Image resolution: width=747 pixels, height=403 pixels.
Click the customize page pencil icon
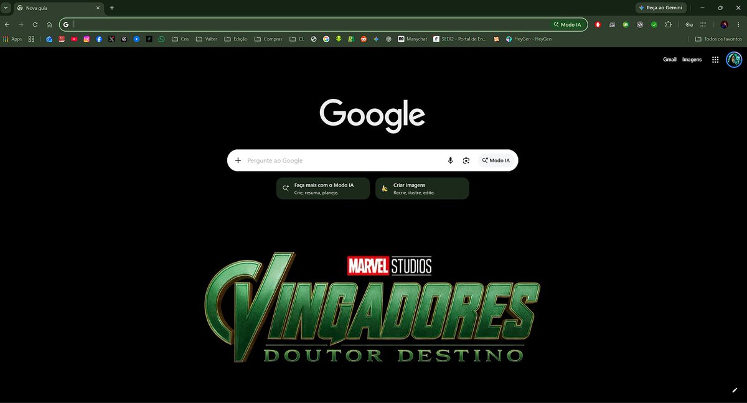point(735,390)
